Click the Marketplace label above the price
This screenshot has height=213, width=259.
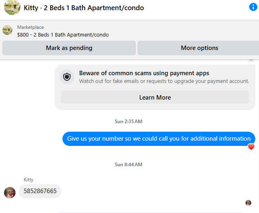[31, 27]
